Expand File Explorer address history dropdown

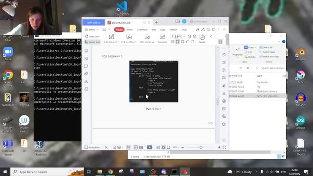[x=241, y=68]
